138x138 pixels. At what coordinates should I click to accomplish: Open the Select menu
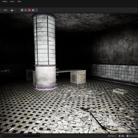click(x=5, y=1)
